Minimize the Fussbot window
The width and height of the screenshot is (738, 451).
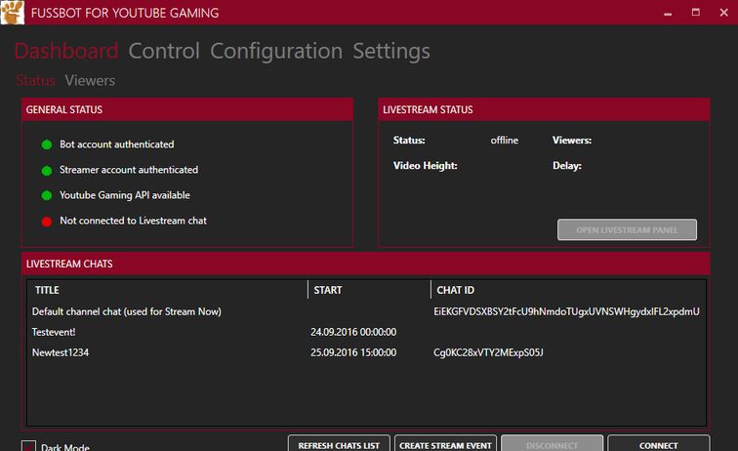(x=667, y=13)
